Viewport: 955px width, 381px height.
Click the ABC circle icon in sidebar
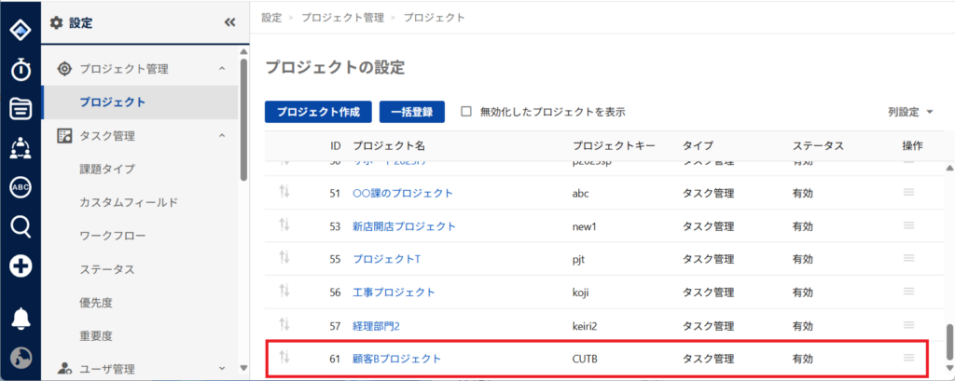20,187
